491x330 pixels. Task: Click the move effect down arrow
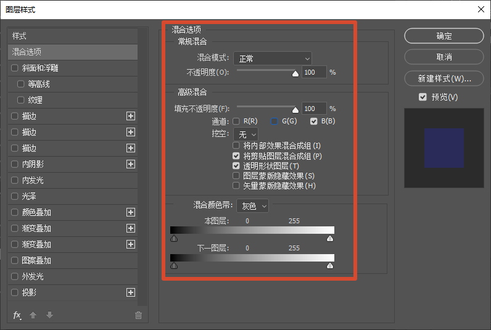(x=49, y=315)
